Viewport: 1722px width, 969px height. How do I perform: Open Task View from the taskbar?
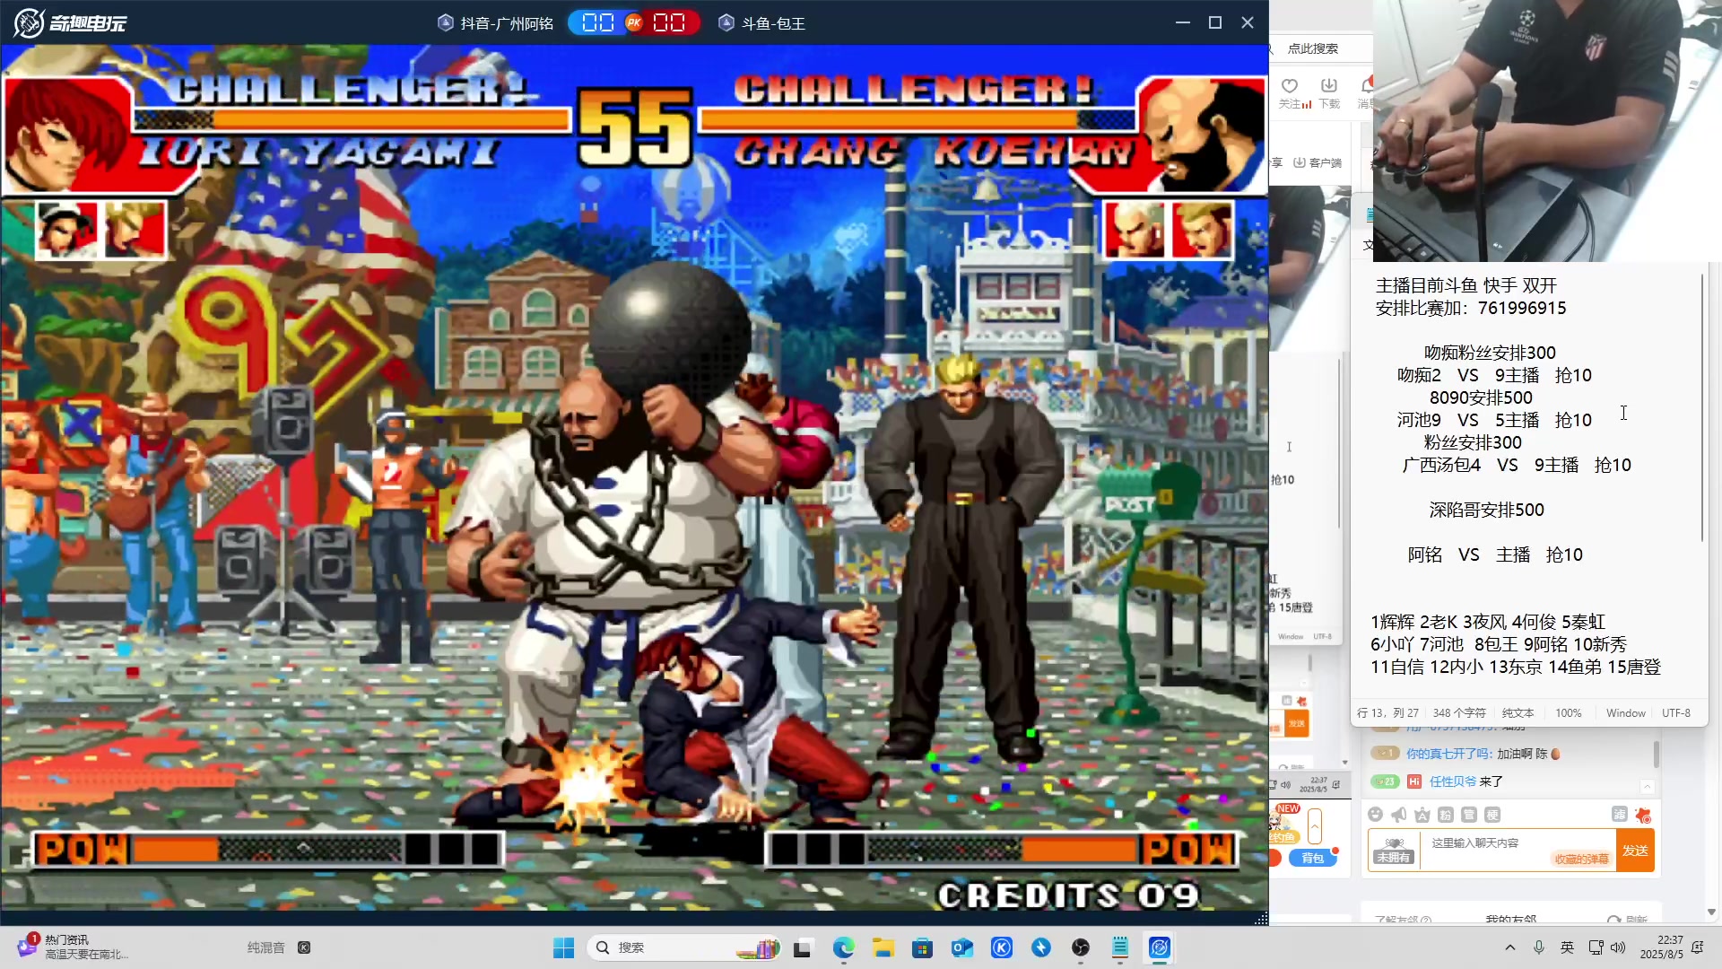pyautogui.click(x=802, y=947)
